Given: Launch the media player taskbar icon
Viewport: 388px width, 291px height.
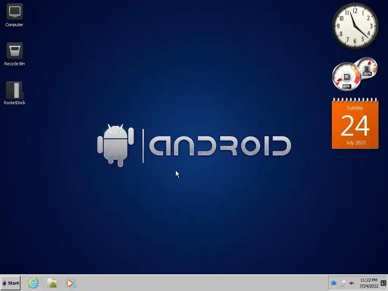Looking at the screenshot, I should (x=70, y=283).
